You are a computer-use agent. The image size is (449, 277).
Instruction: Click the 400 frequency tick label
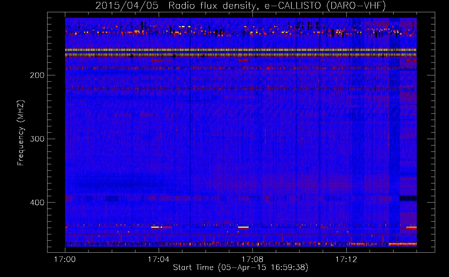pos(37,202)
